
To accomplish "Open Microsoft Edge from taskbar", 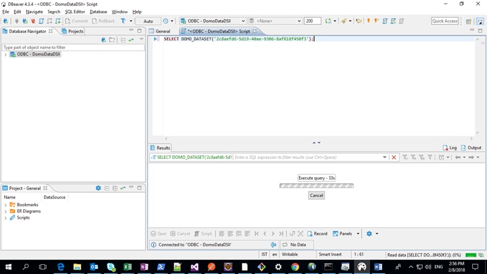I will pos(60,267).
